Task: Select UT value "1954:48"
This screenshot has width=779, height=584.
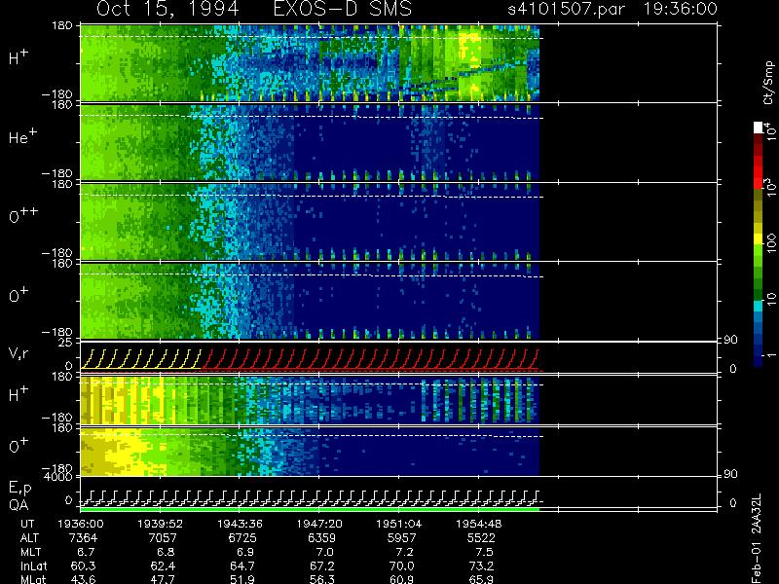Action: tap(478, 524)
